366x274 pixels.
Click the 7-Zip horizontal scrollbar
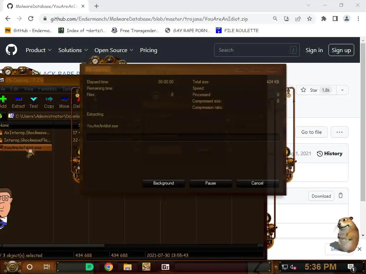coord(53,245)
